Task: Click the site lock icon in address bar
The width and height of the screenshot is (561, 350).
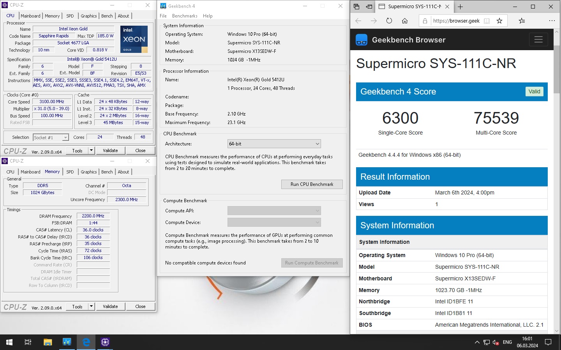Action: click(425, 21)
